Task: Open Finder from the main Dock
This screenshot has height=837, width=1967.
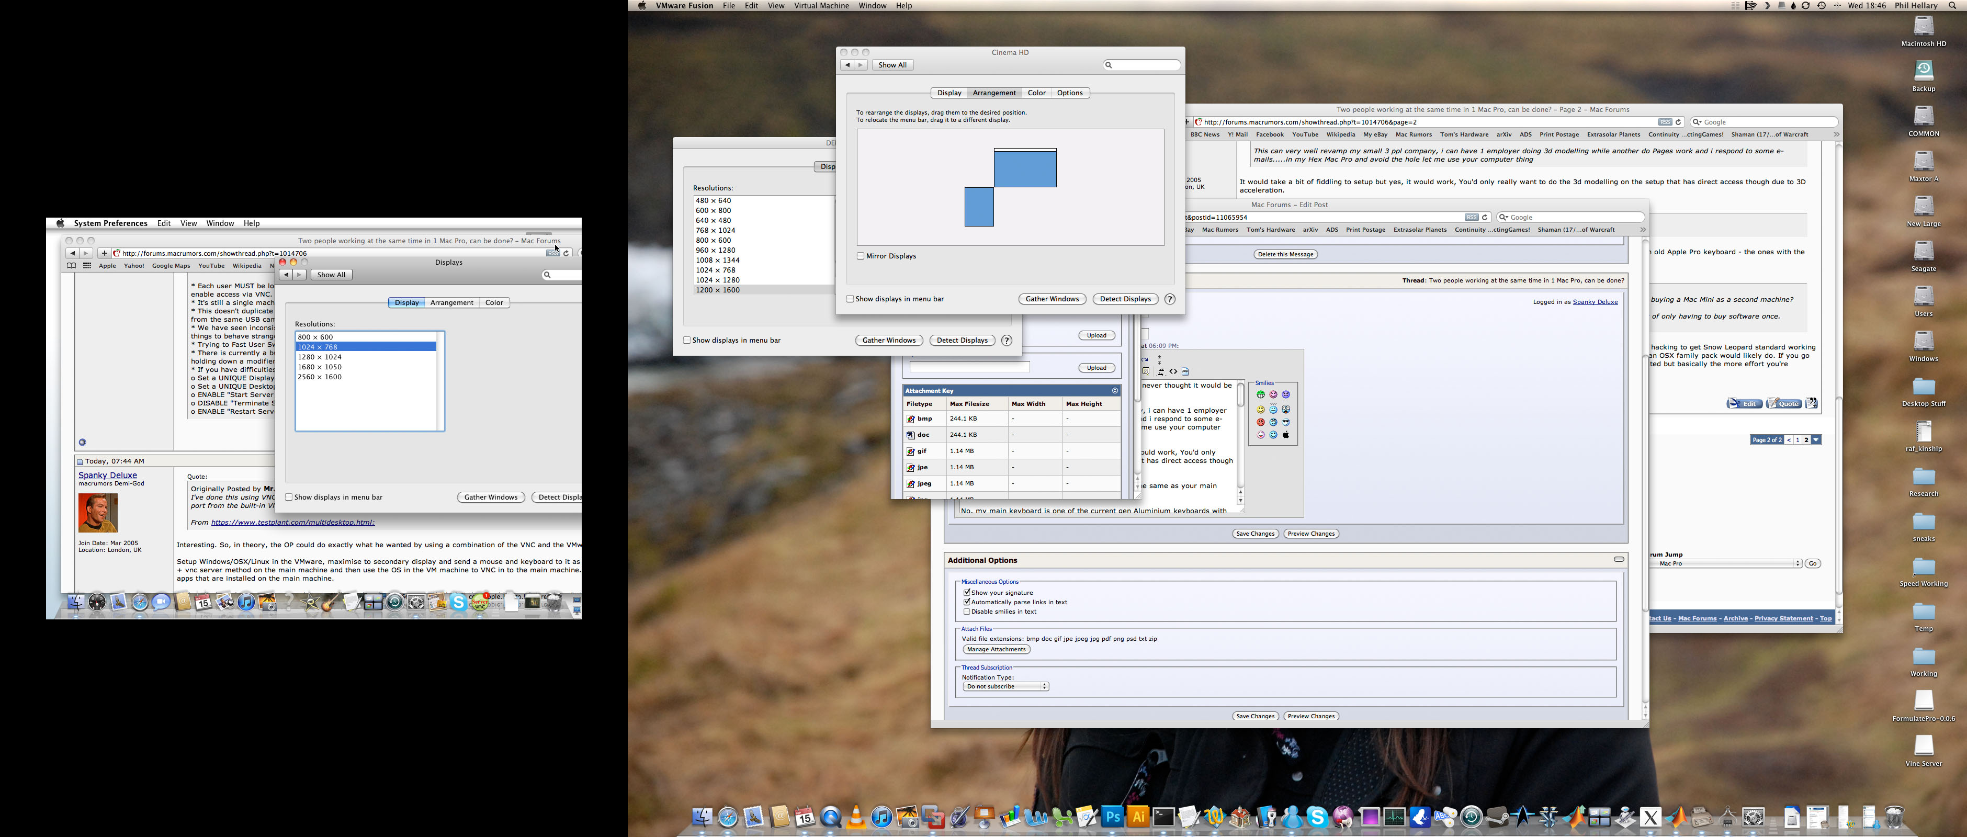Action: (x=702, y=817)
